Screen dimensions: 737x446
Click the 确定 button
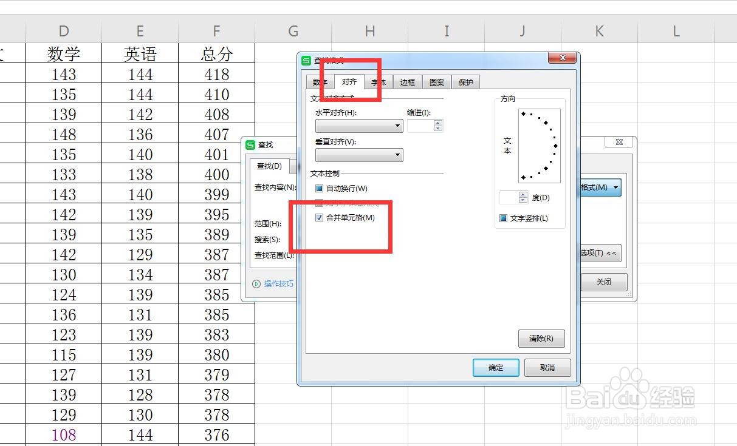pos(495,368)
